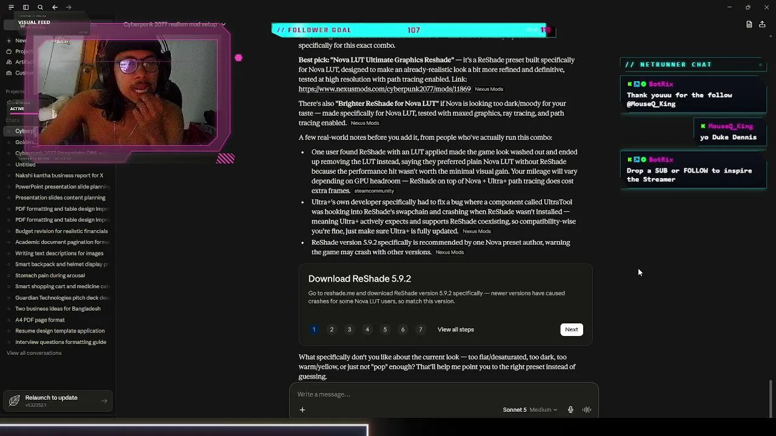Open the 'Untitled' chat in sidebar

pos(59,165)
